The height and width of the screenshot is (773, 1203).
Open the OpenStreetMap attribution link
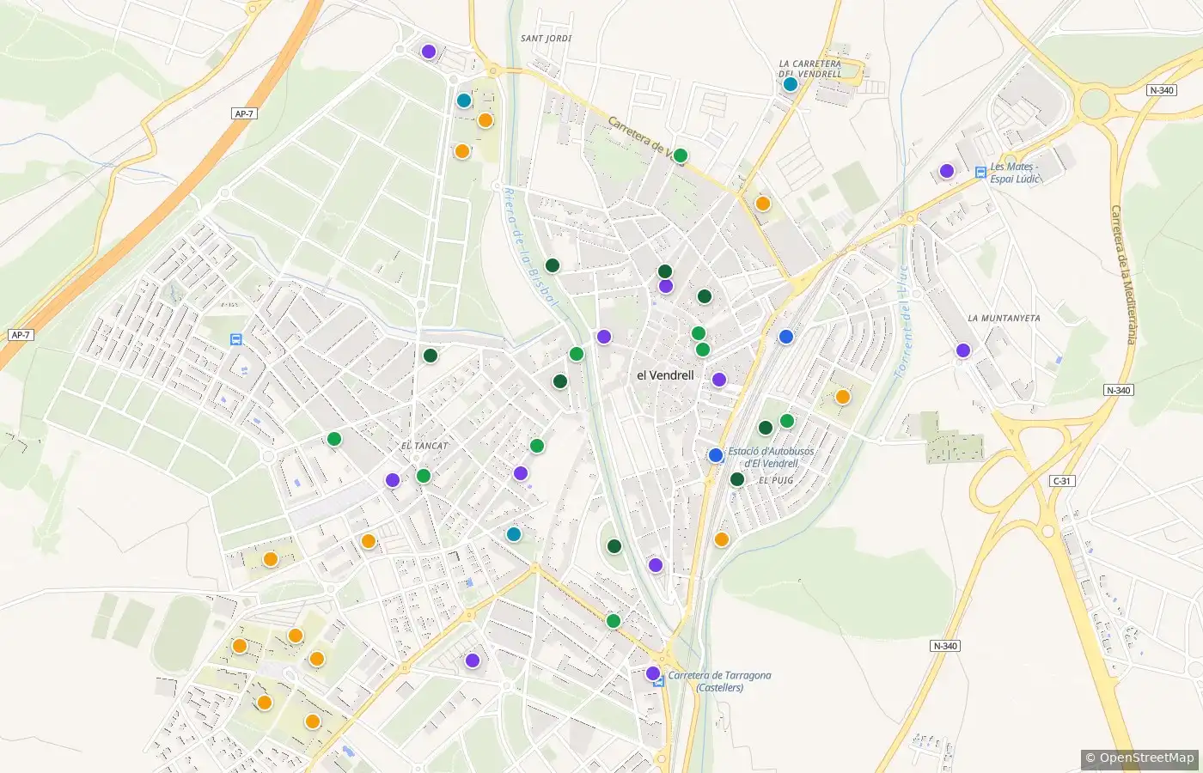coord(1139,758)
